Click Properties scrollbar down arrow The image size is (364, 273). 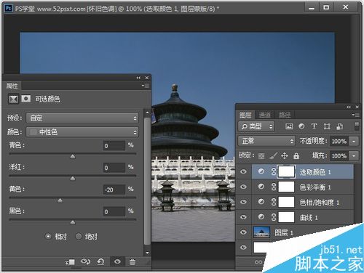pos(147,253)
